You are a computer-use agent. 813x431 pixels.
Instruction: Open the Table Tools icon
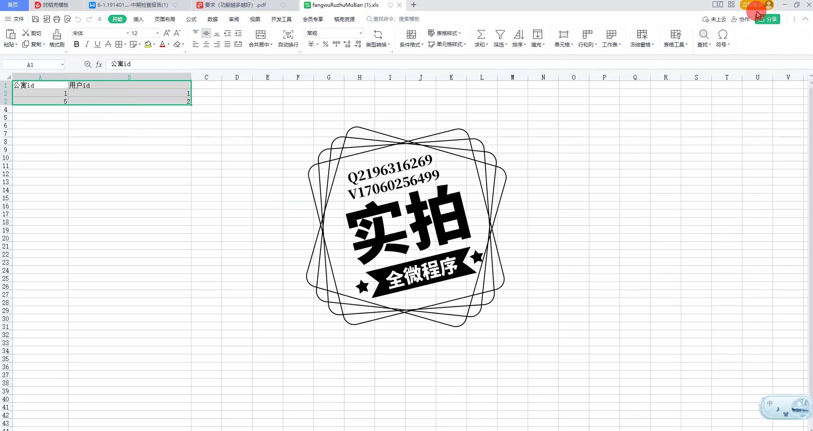click(x=676, y=34)
